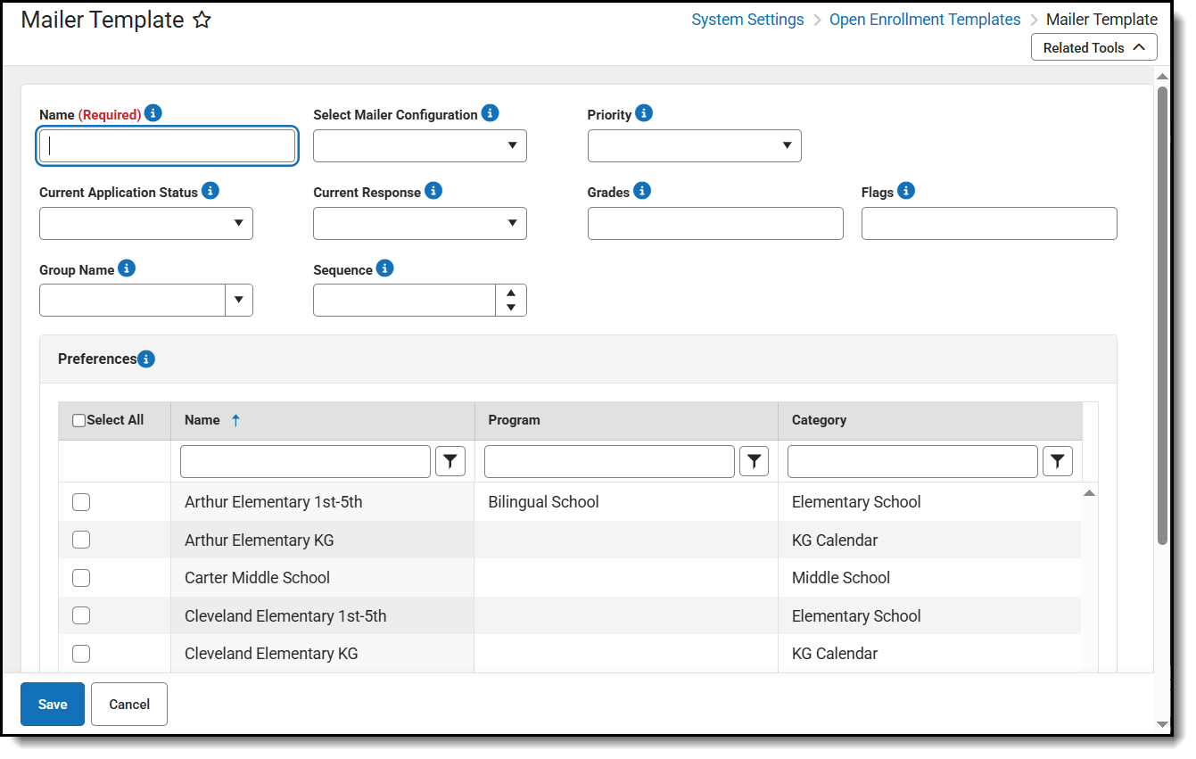The height and width of the screenshot is (759, 1196).
Task: Open the Group Name combo box arrow
Action: pyautogui.click(x=239, y=301)
